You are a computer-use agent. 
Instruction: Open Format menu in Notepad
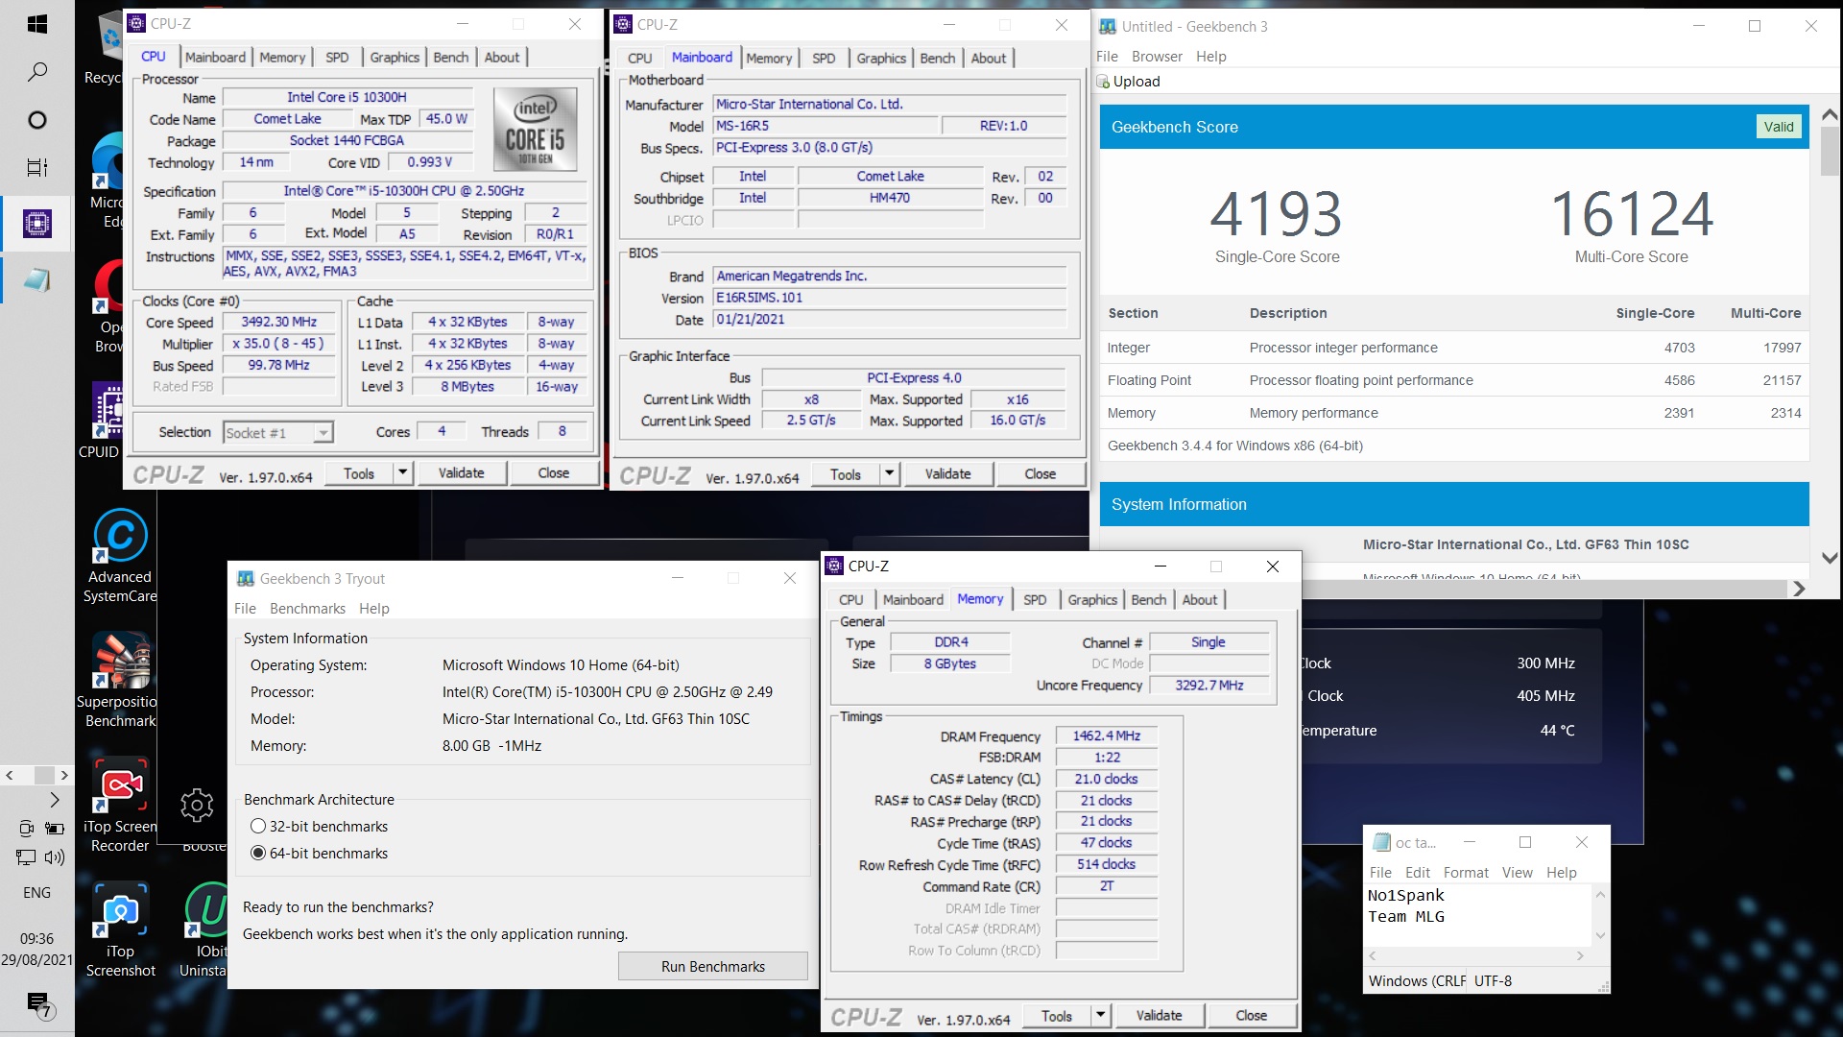(x=1466, y=873)
